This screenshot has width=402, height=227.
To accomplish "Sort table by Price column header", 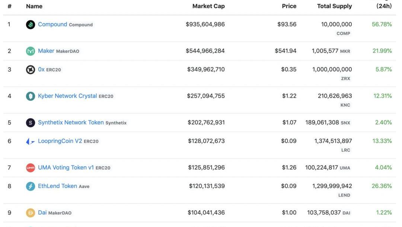I will (x=289, y=6).
